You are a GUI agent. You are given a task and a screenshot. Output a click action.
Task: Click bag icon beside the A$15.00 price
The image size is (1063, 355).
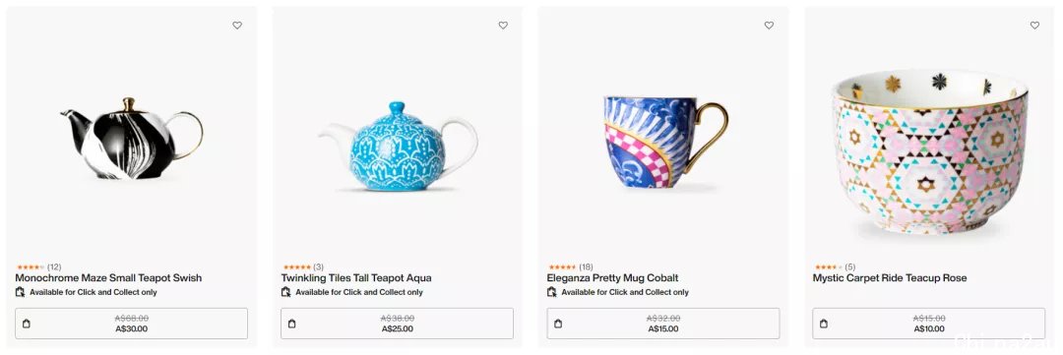(x=558, y=324)
